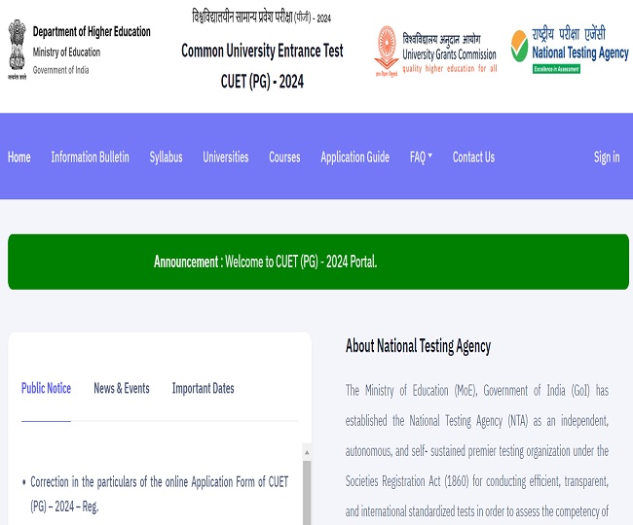
Task: Click the About National Testing Agency heading
Action: pyautogui.click(x=418, y=346)
